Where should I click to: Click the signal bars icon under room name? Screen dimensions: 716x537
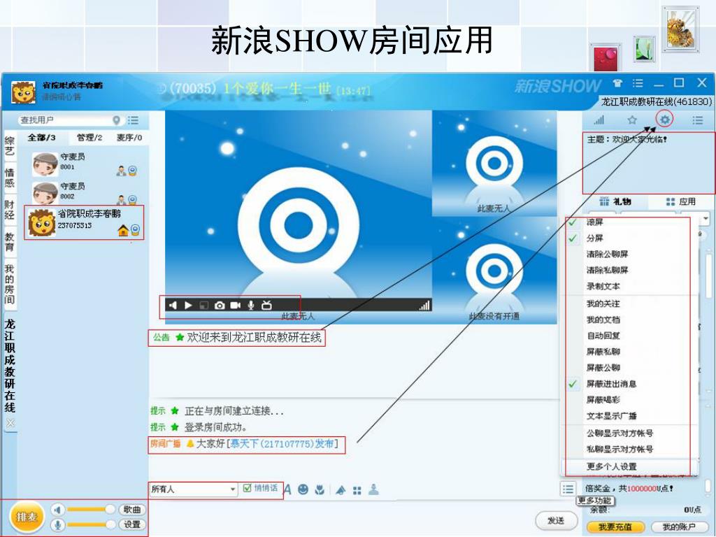coord(599,120)
